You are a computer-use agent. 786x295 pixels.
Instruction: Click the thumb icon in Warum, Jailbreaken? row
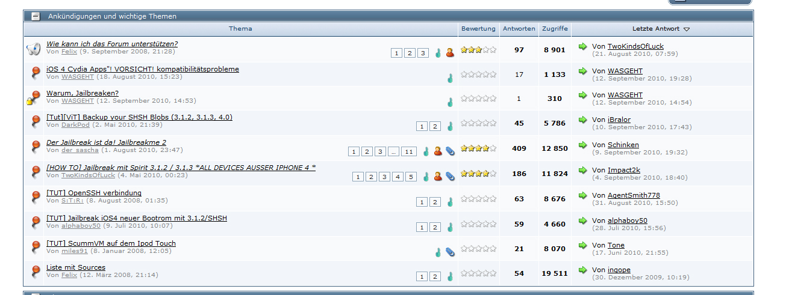pos(449,102)
